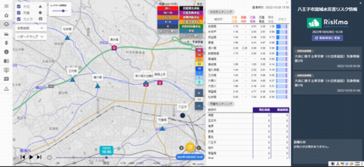Select the 雨量モニタリング tab
The height and width of the screenshot is (167, 364).
point(221,104)
